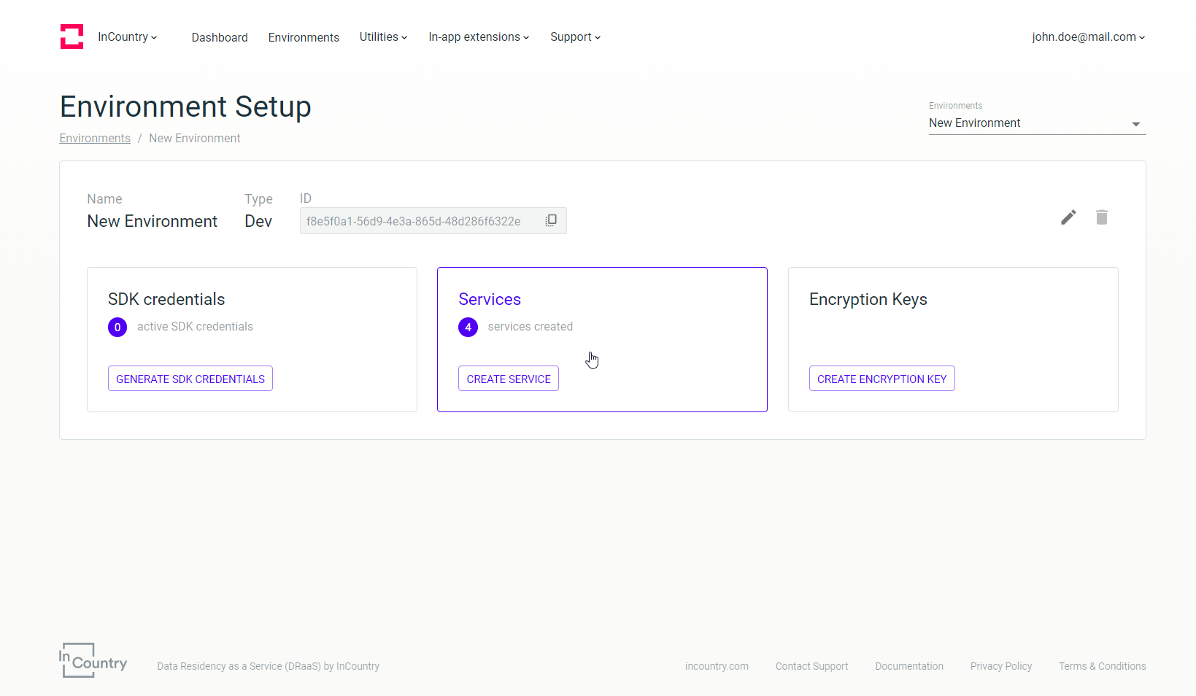The width and height of the screenshot is (1196, 696).
Task: Open Environments in the top navigation
Action: pos(304,37)
